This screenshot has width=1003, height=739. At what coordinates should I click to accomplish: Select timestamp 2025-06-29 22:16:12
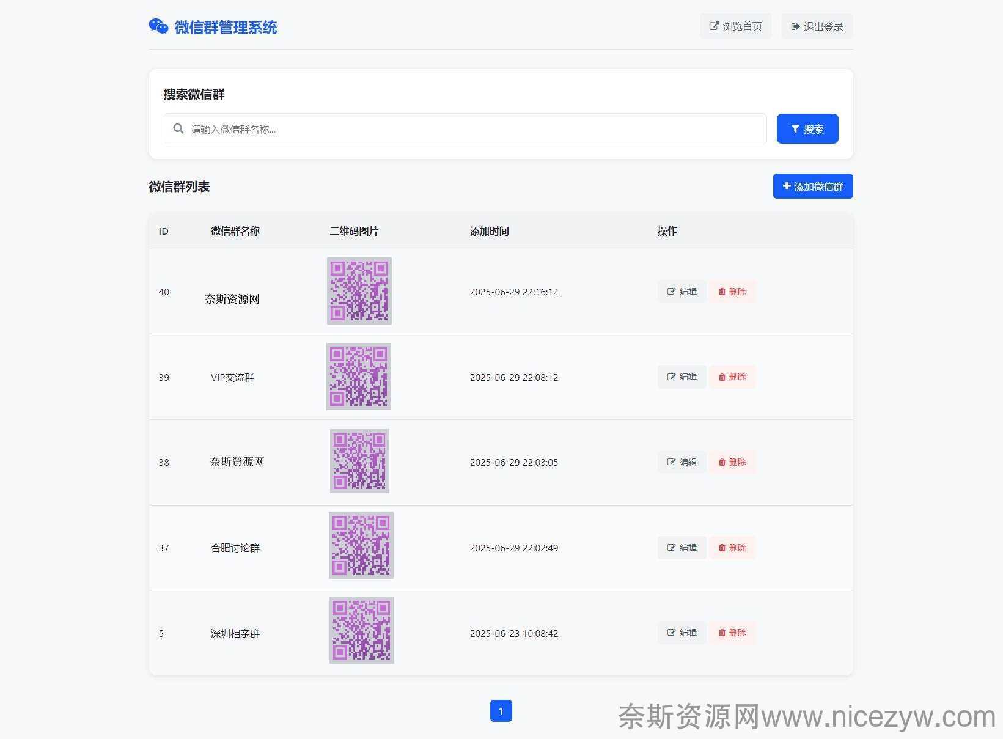514,292
